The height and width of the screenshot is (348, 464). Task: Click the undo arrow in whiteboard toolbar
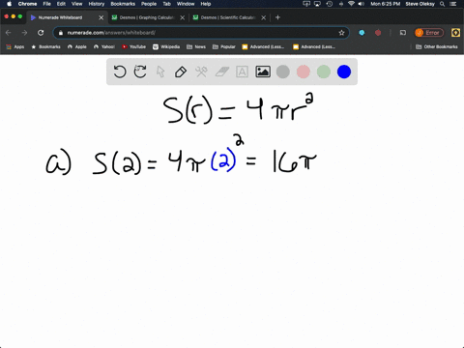pyautogui.click(x=120, y=72)
